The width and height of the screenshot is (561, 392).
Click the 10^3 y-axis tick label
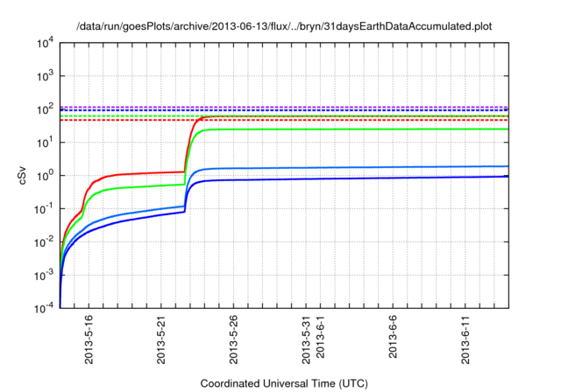(45, 76)
